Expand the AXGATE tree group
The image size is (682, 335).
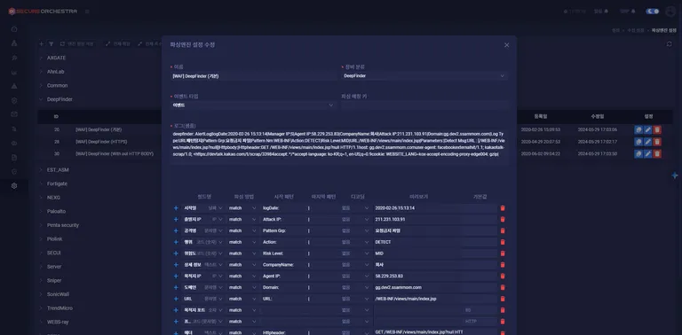pos(42,58)
